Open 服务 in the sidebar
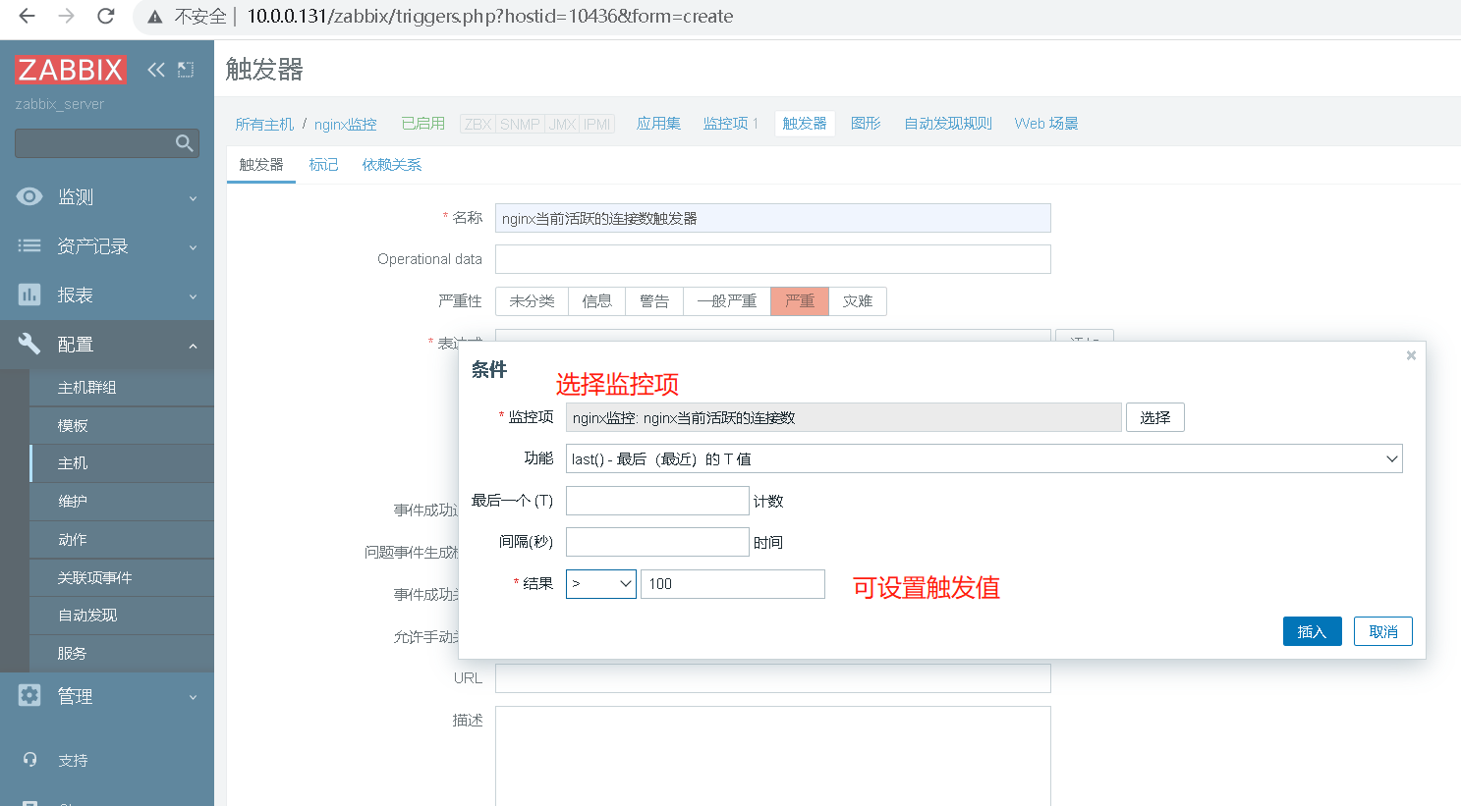This screenshot has width=1461, height=806. (x=122, y=654)
